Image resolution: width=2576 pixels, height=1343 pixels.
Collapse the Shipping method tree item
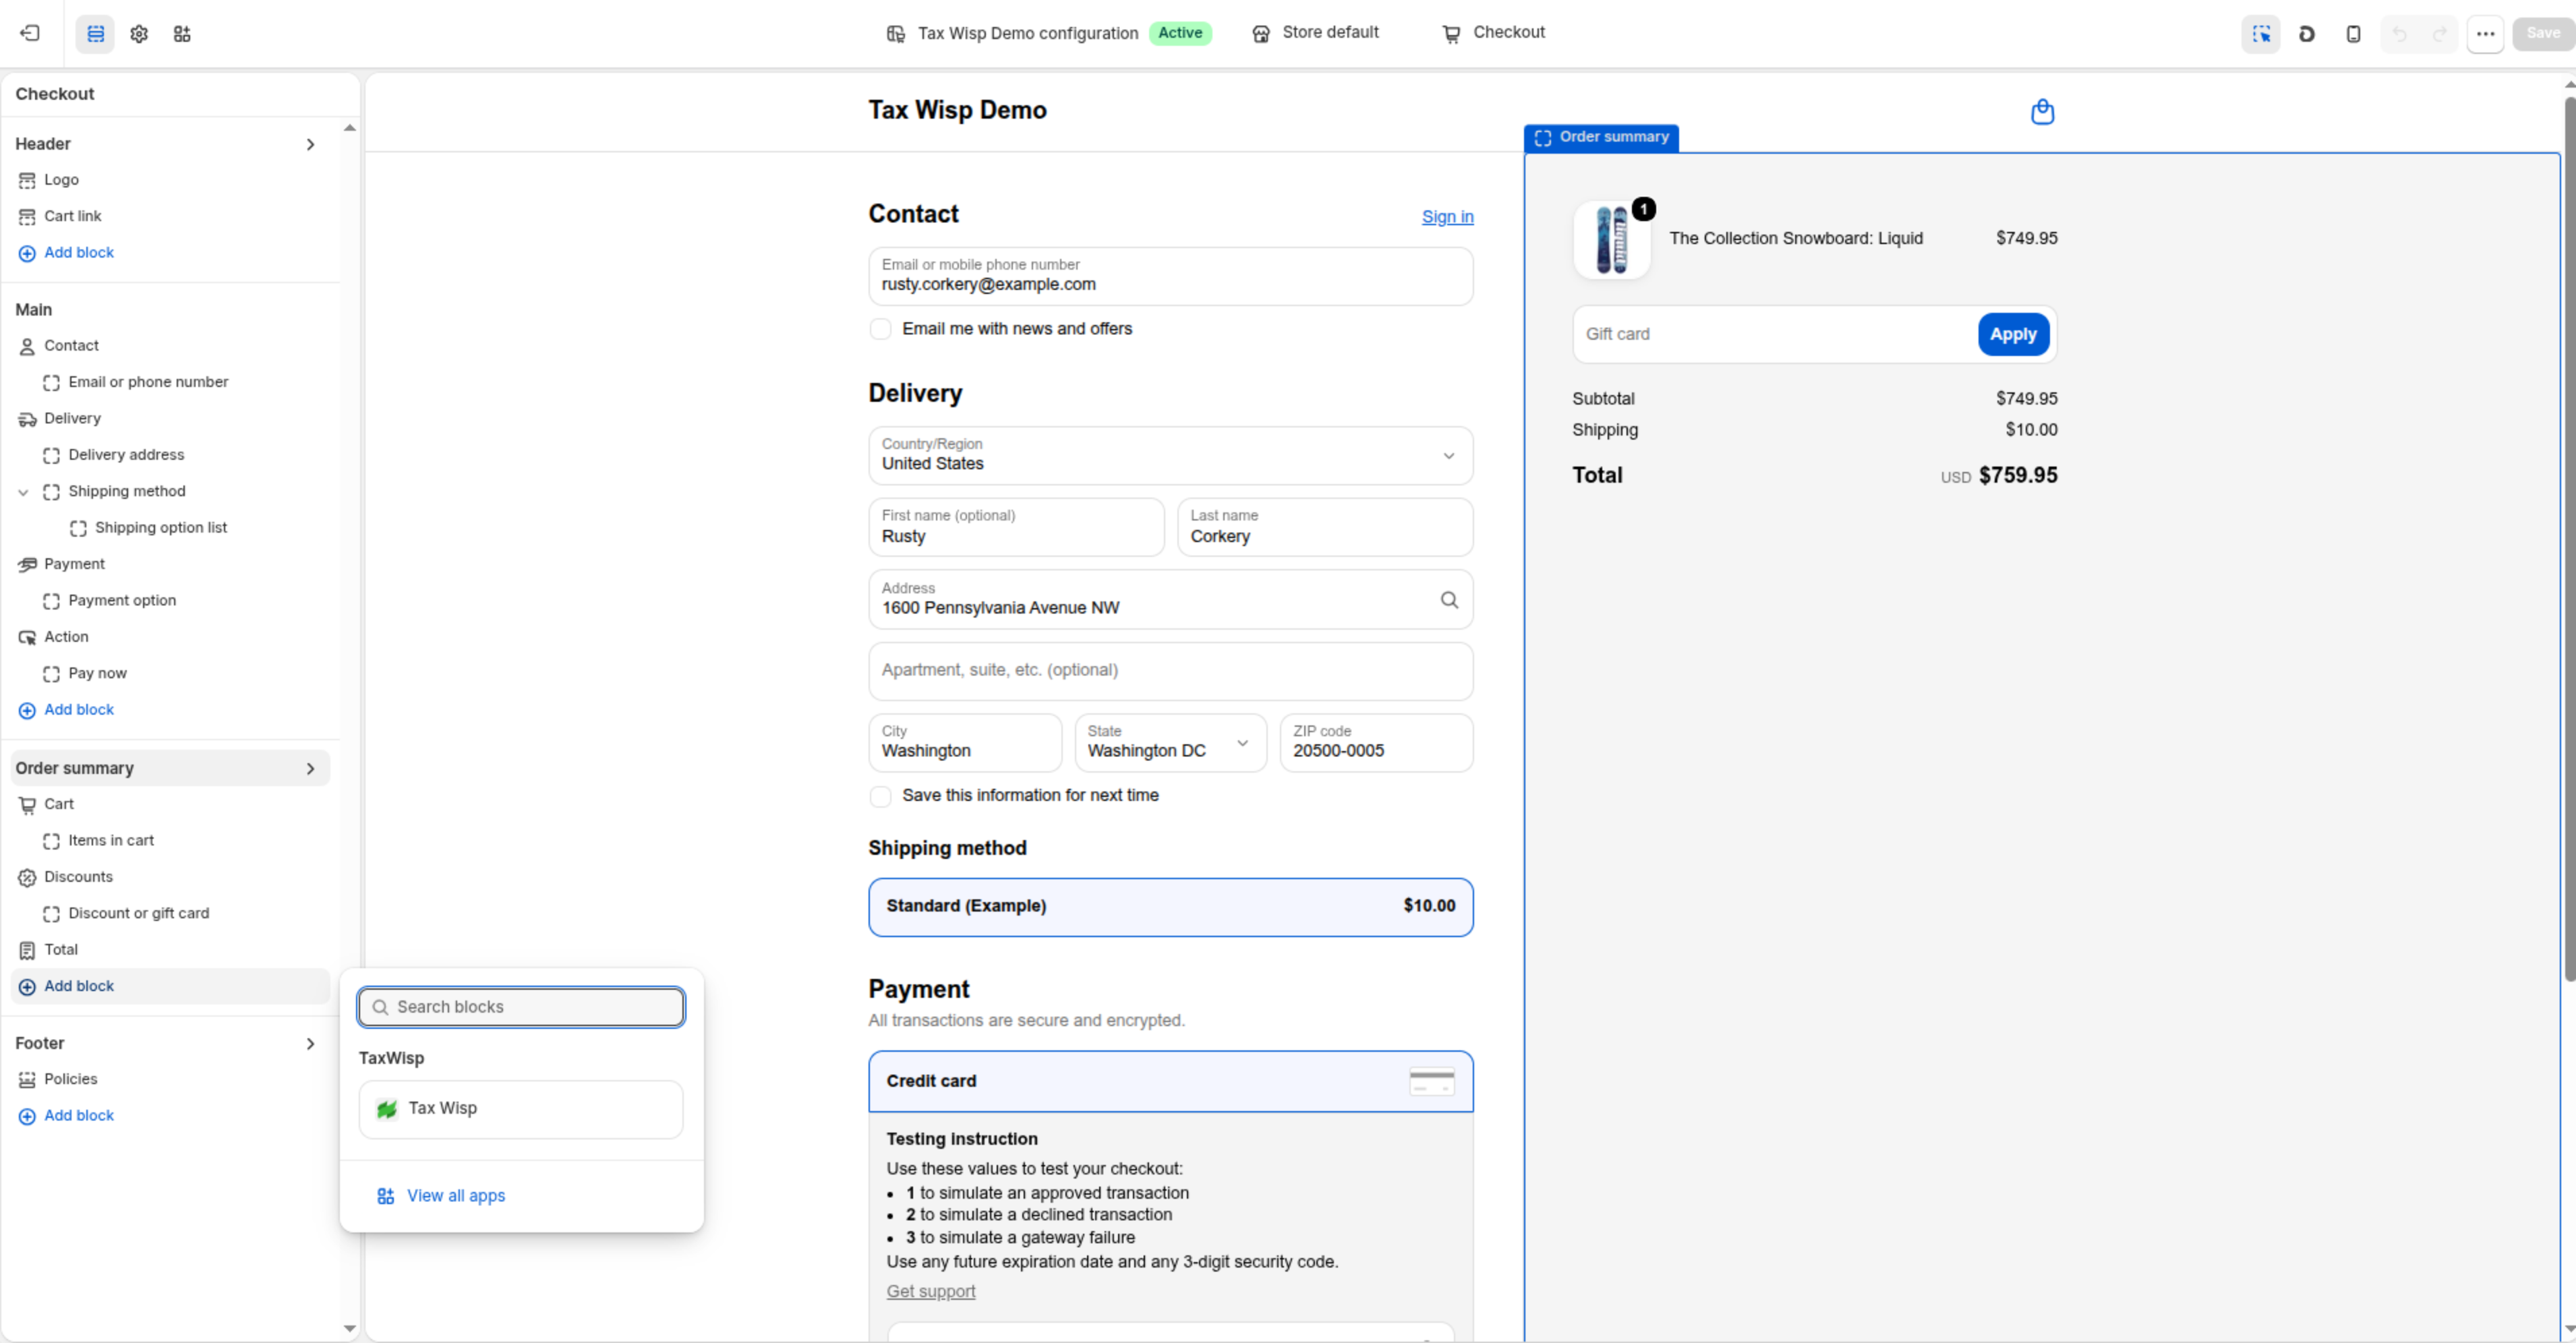23,492
